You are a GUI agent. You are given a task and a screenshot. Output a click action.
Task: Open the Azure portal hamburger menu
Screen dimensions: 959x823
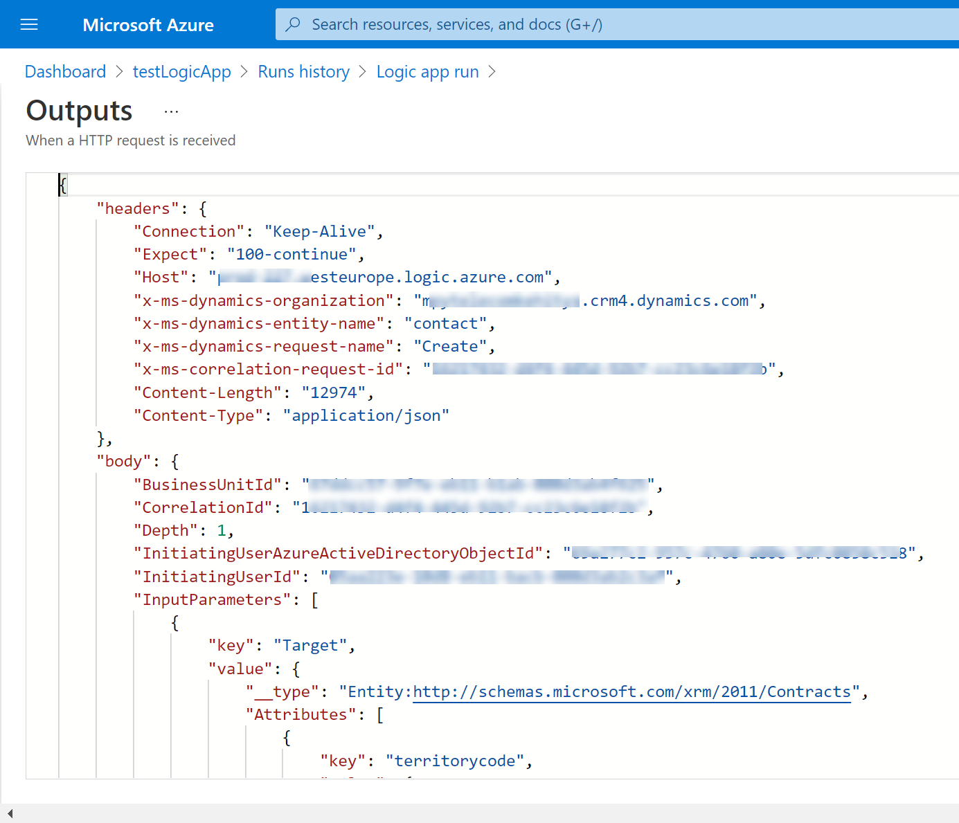[29, 25]
